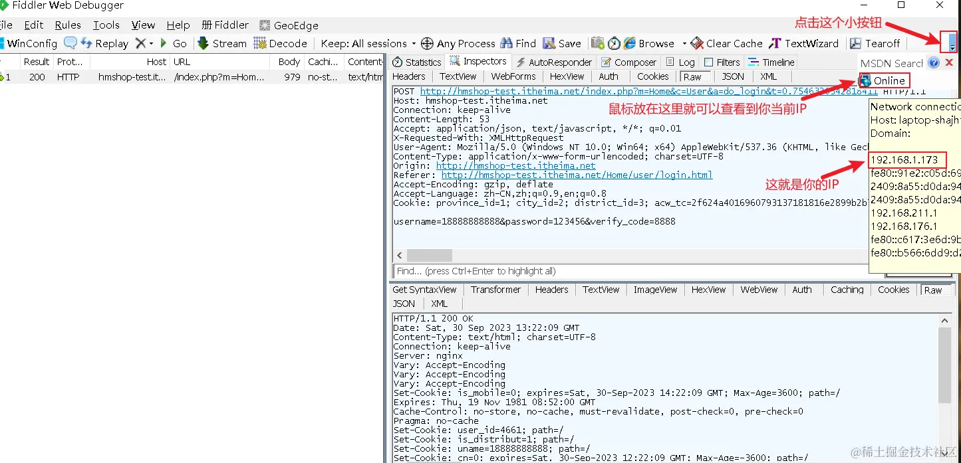
Task: Click Clear Cache in toolbar
Action: coord(727,43)
